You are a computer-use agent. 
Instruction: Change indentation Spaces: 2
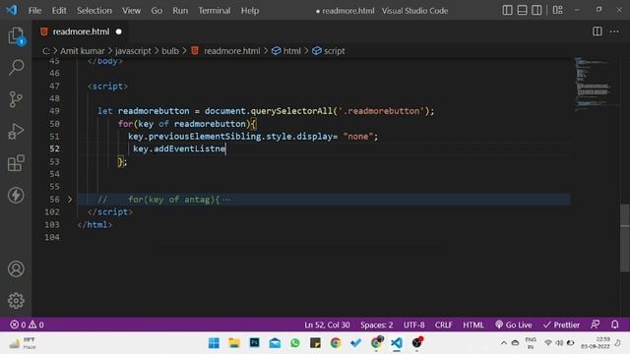tap(376, 324)
